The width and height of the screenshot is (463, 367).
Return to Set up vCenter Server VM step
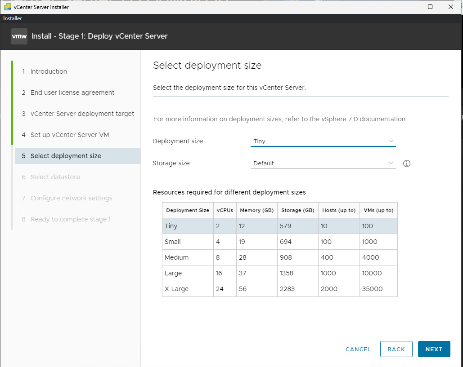click(69, 135)
